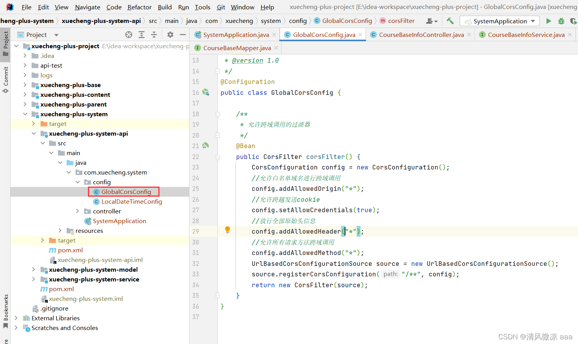
Task: Expand the xuecheng-plus-content module
Action: 25,94
